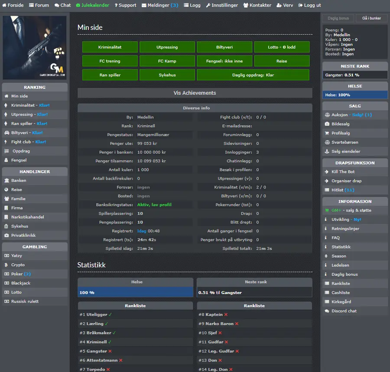Click the blue Helse 100 % progress bar

135,292
